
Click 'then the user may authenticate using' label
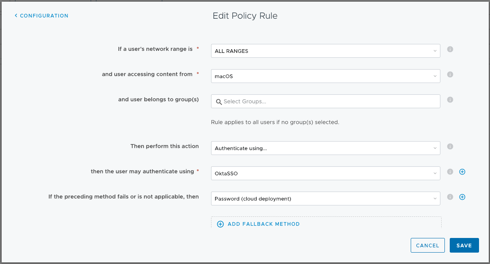[142, 171]
